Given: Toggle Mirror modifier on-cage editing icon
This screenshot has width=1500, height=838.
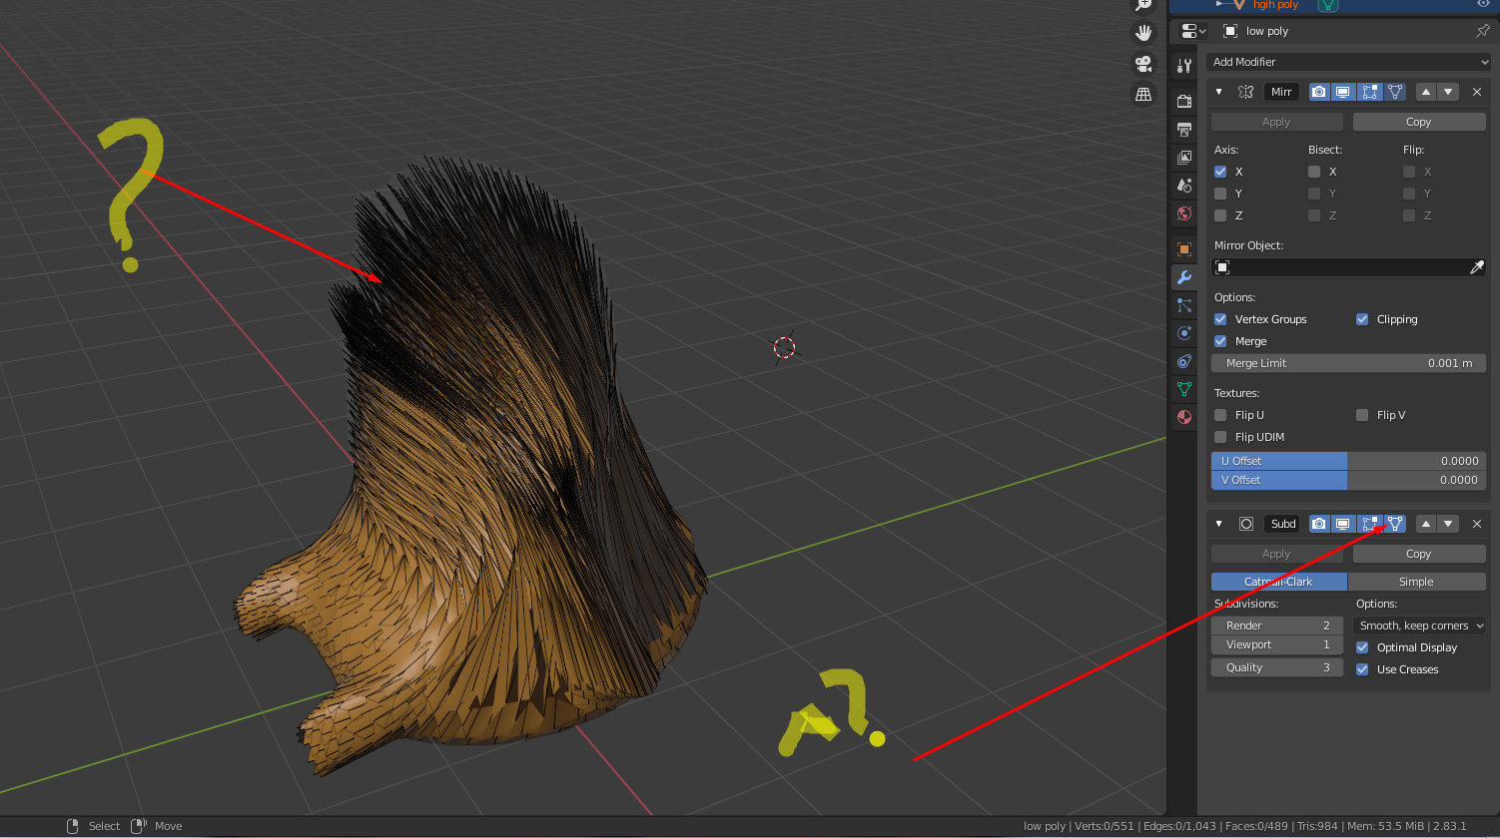Looking at the screenshot, I should tap(1395, 92).
